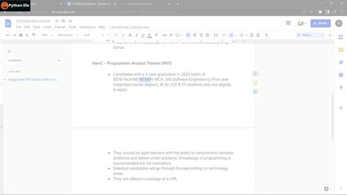The height and width of the screenshot is (195, 347).
Task: Open the Format menu
Action: (x=60, y=27)
